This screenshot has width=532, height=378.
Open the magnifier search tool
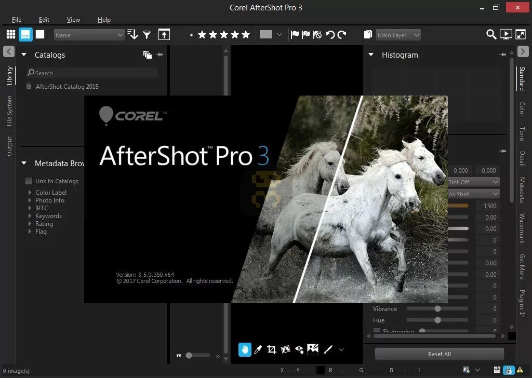click(491, 34)
